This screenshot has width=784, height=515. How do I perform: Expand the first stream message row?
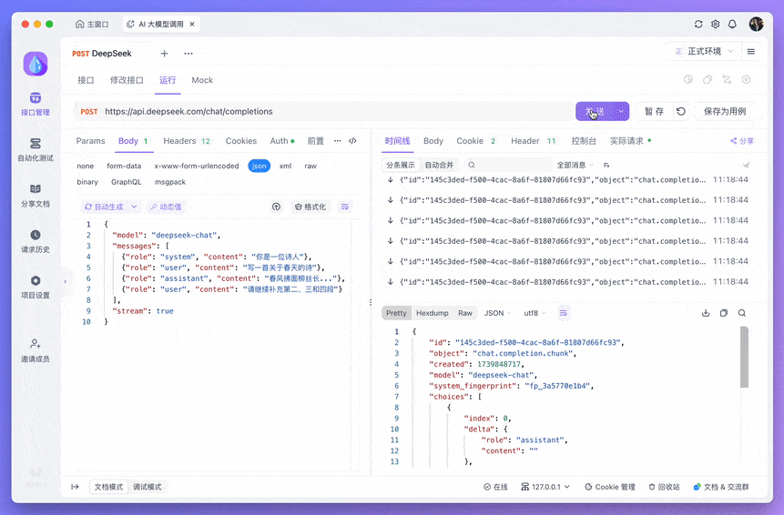click(569, 180)
